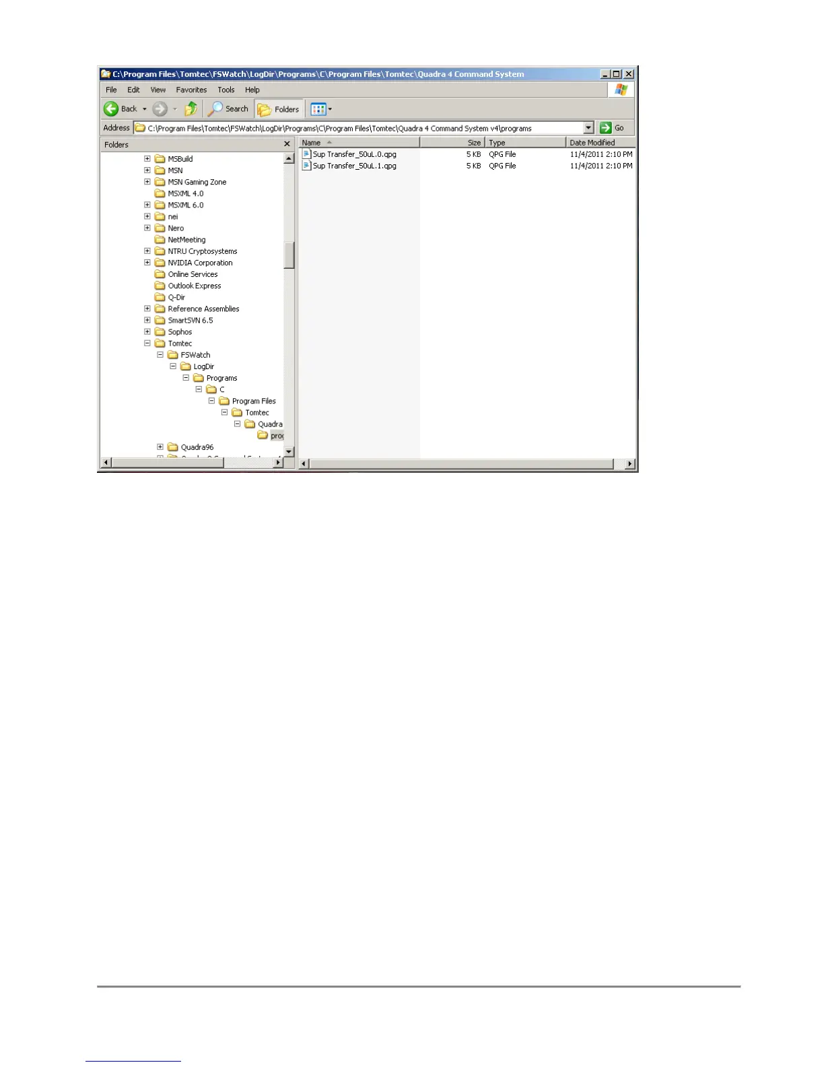Click the FSWatch folder icon

[173, 355]
